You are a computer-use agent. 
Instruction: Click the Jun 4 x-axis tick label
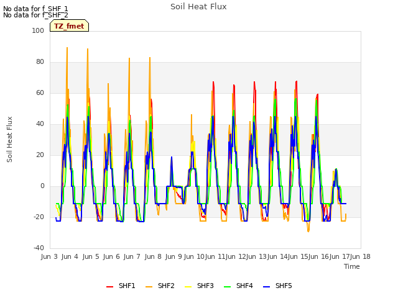tap(70, 256)
